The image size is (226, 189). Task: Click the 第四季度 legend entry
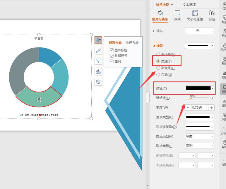pyautogui.click(x=54, y=115)
